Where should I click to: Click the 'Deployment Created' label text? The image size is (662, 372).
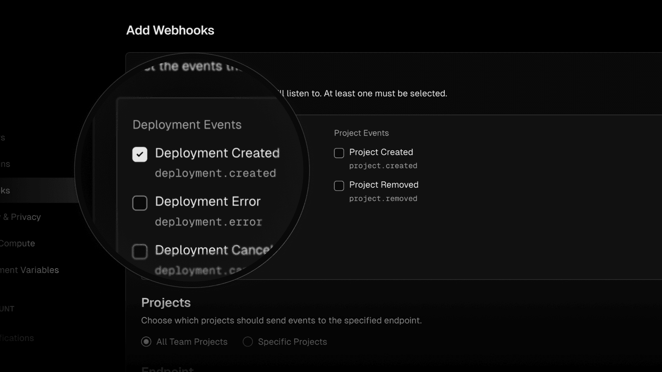217,153
